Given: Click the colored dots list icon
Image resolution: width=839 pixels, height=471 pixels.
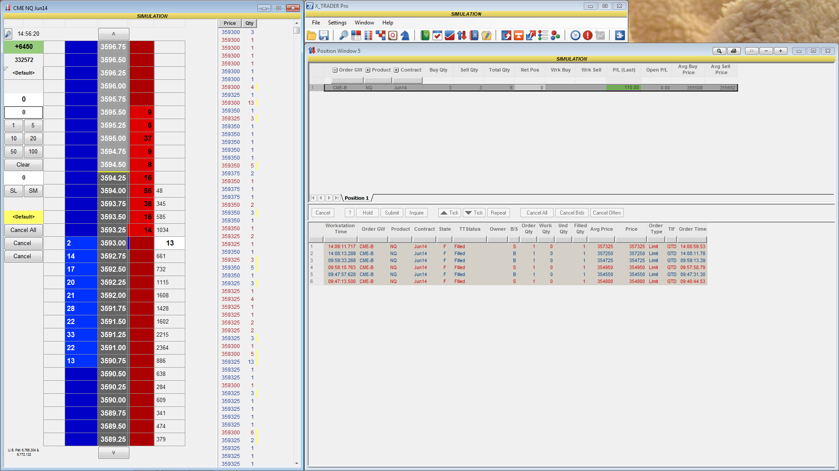Looking at the screenshot, I should [x=543, y=35].
